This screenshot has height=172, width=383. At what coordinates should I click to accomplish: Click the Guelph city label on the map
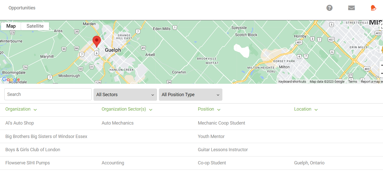point(113,50)
